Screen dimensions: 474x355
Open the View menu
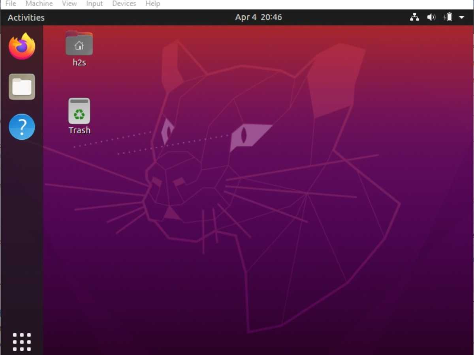click(x=70, y=4)
